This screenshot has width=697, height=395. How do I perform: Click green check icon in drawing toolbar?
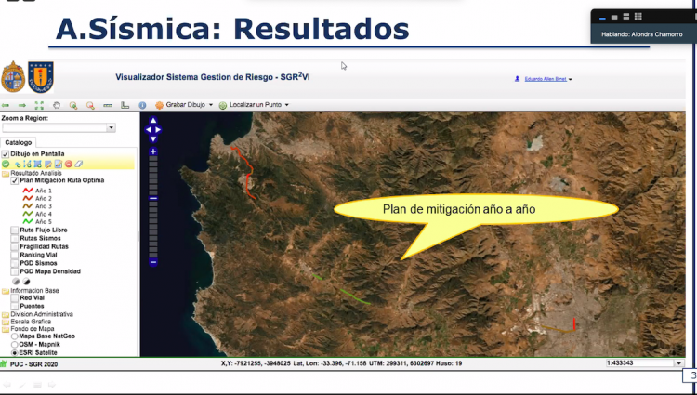point(6,164)
